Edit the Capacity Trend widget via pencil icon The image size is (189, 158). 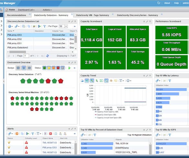pos(147,75)
